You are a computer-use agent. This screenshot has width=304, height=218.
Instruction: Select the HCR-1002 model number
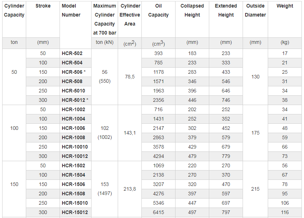(74, 109)
